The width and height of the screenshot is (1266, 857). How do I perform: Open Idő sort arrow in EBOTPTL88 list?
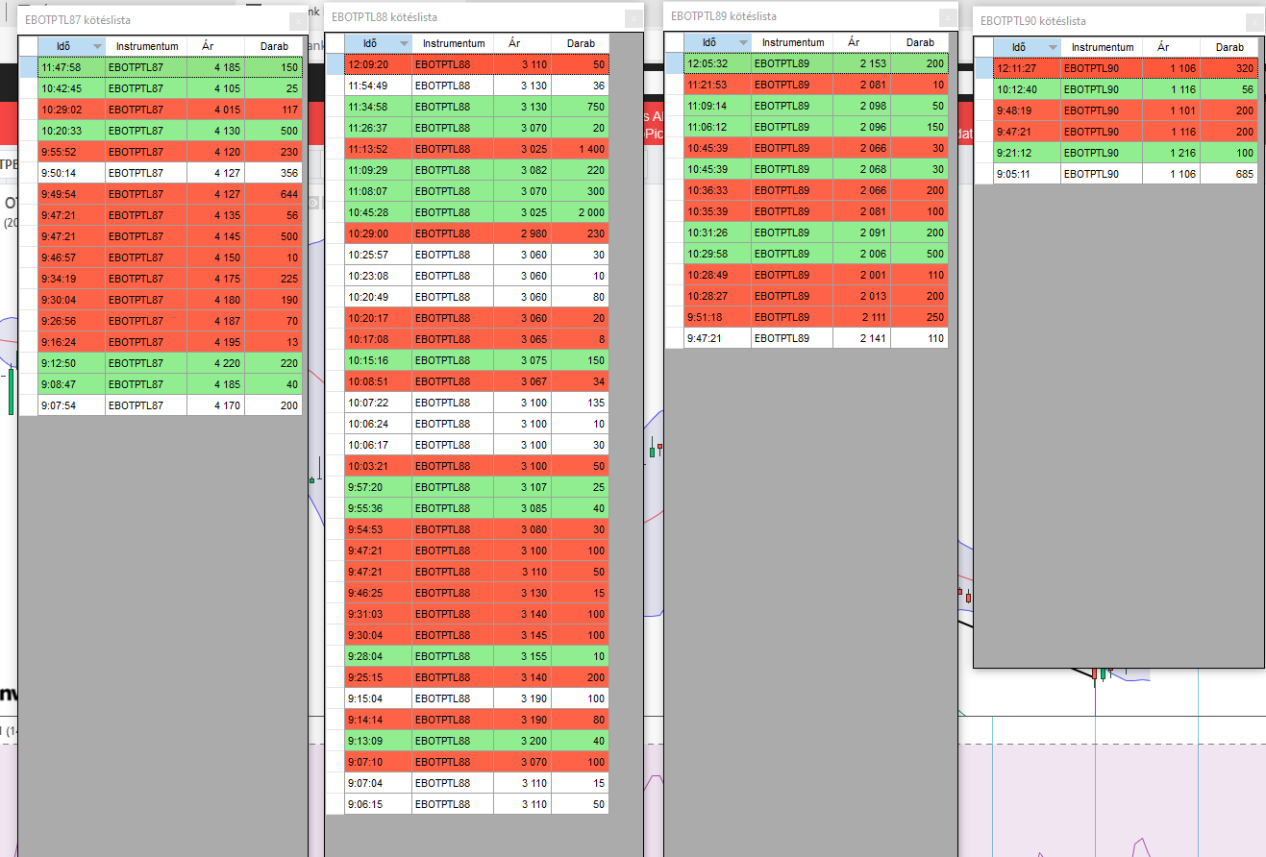point(403,43)
